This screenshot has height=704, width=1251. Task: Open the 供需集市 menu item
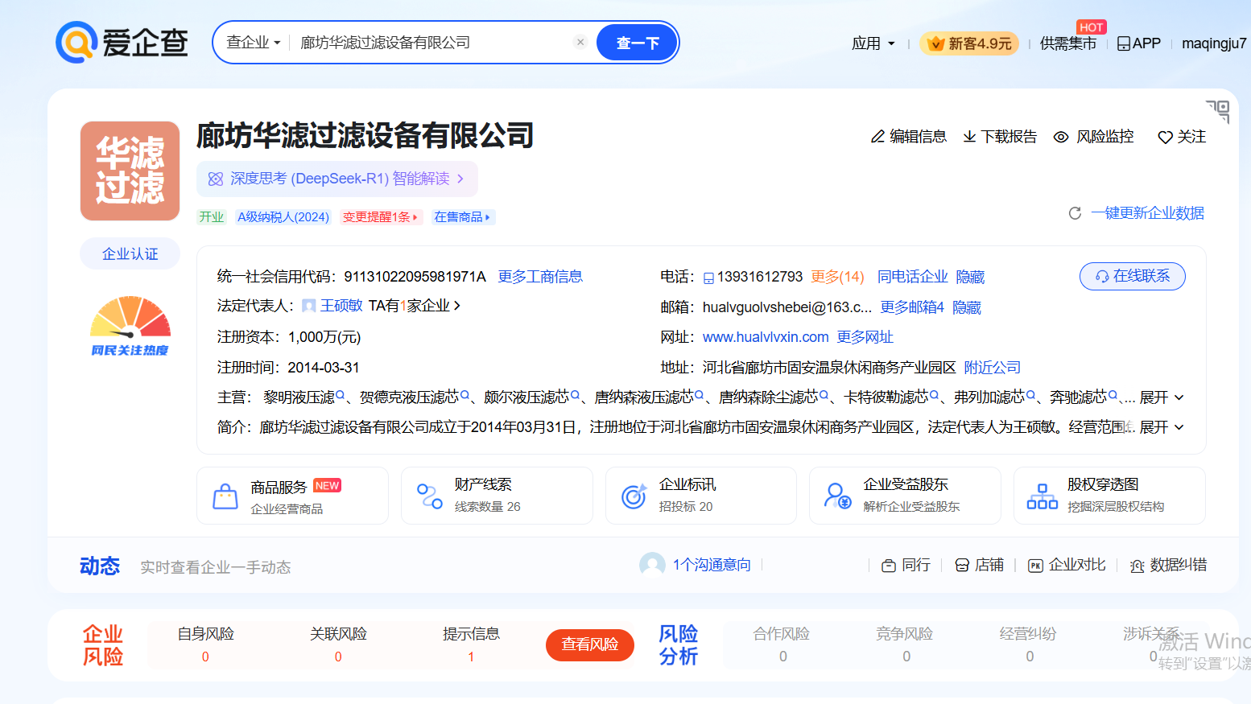[x=1067, y=43]
